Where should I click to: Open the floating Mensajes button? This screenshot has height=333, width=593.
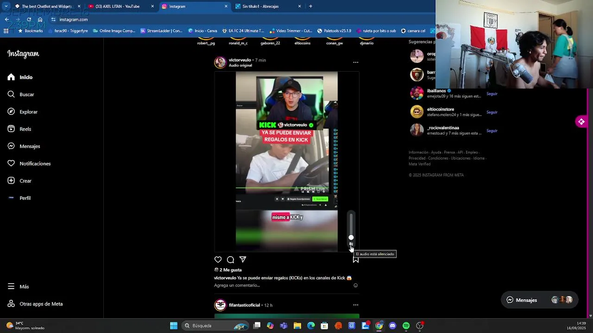[x=540, y=300]
